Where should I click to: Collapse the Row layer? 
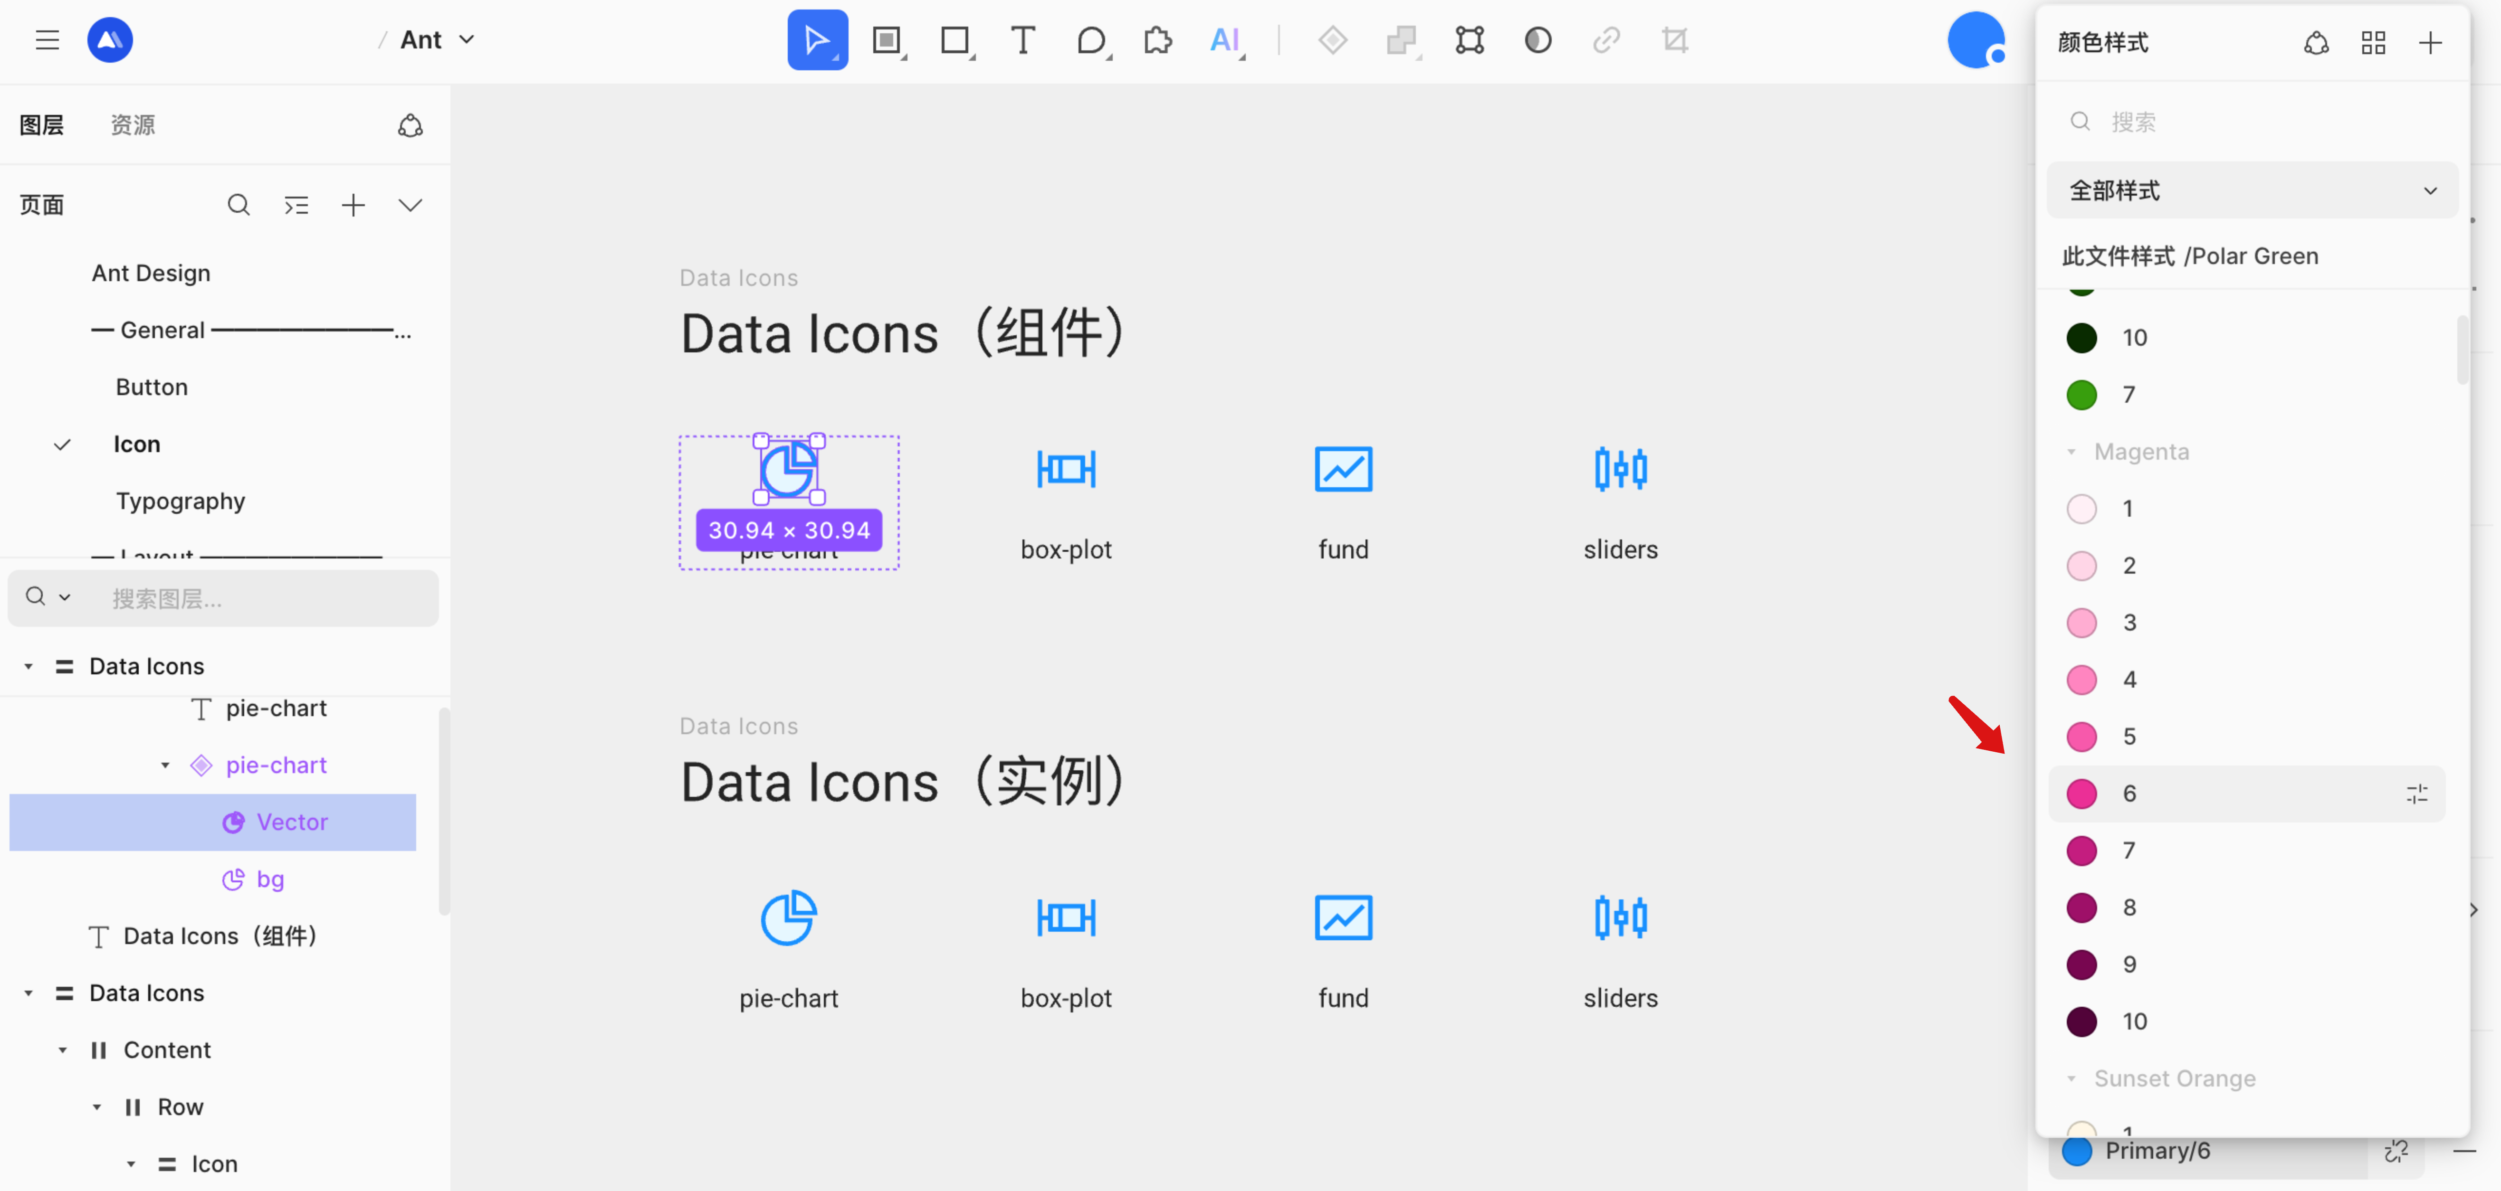pos(97,1107)
